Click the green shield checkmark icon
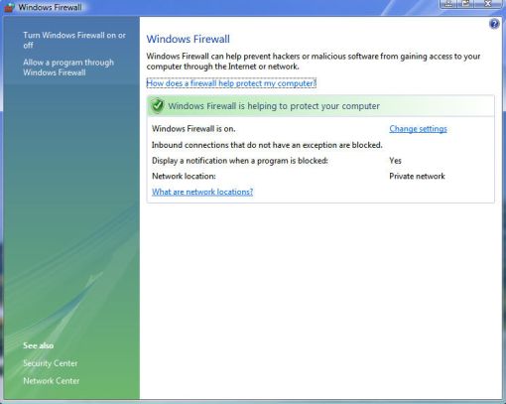506x404 pixels. [x=157, y=106]
